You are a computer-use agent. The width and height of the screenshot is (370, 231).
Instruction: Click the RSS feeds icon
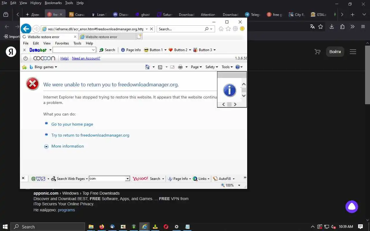tap(160, 67)
